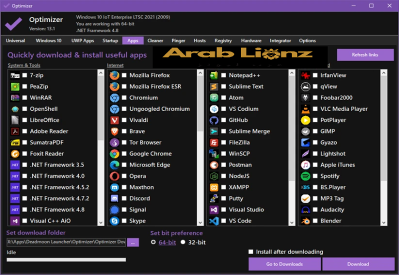The image size is (400, 275).
Task: Click the Foxit Reader icon
Action: [x=15, y=154]
